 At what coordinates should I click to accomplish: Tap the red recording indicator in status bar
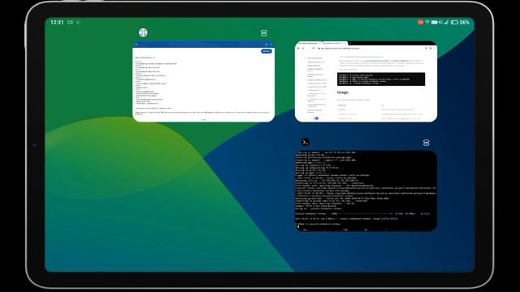click(421, 22)
